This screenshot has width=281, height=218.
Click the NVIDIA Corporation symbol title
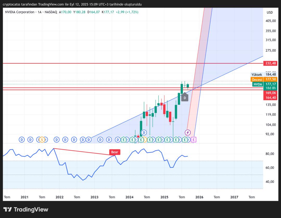pyautogui.click(x=20, y=12)
